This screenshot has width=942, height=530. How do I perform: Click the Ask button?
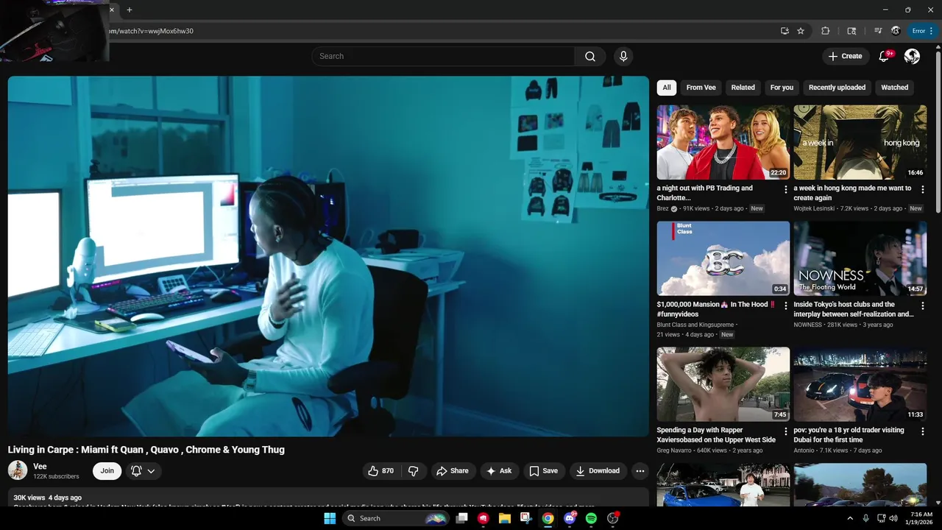[x=500, y=471]
